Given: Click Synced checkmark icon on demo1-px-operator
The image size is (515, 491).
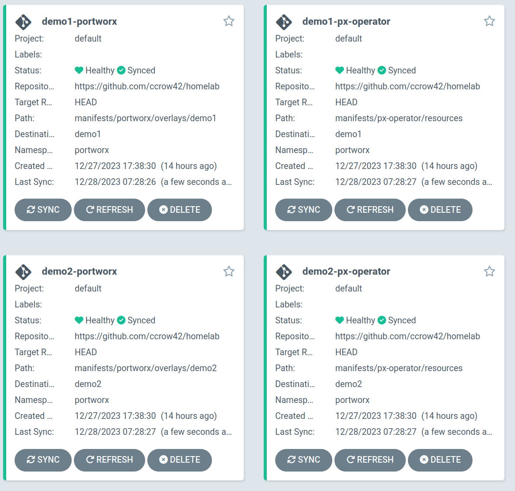Looking at the screenshot, I should tap(382, 70).
